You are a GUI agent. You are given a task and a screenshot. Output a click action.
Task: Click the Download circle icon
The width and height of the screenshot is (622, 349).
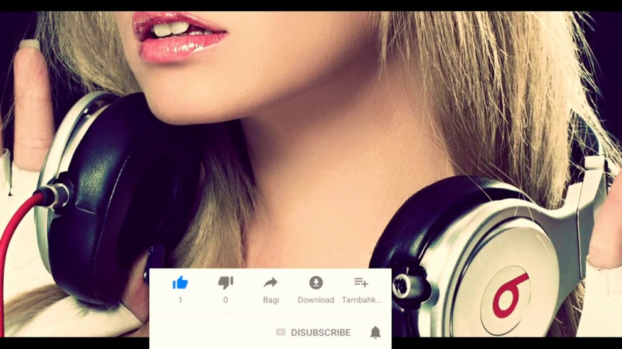coord(316,283)
